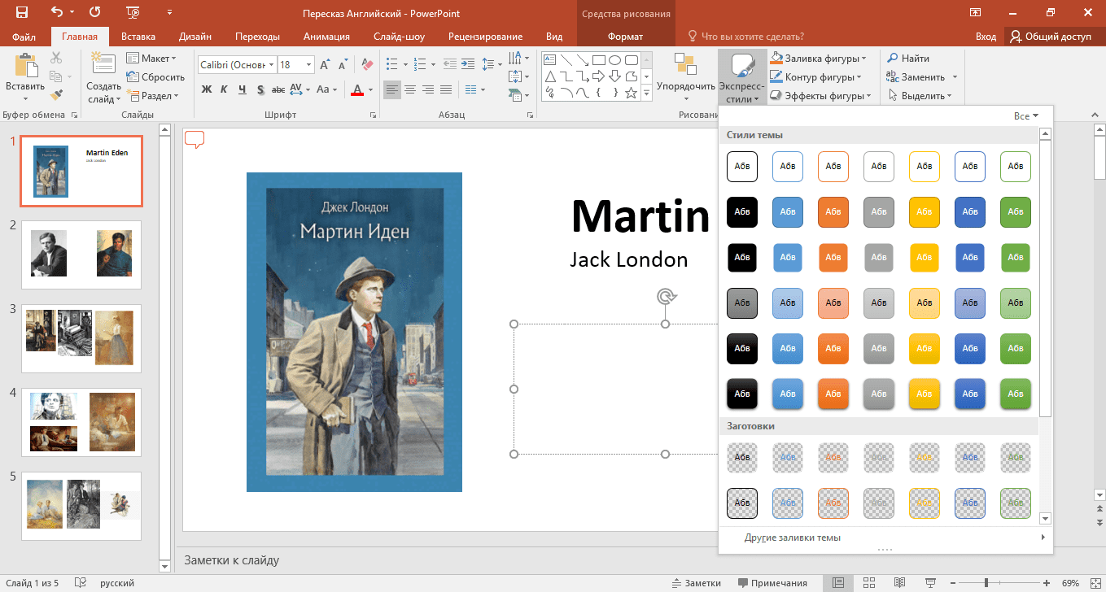Save the presentation with the floppy disk icon

21,12
